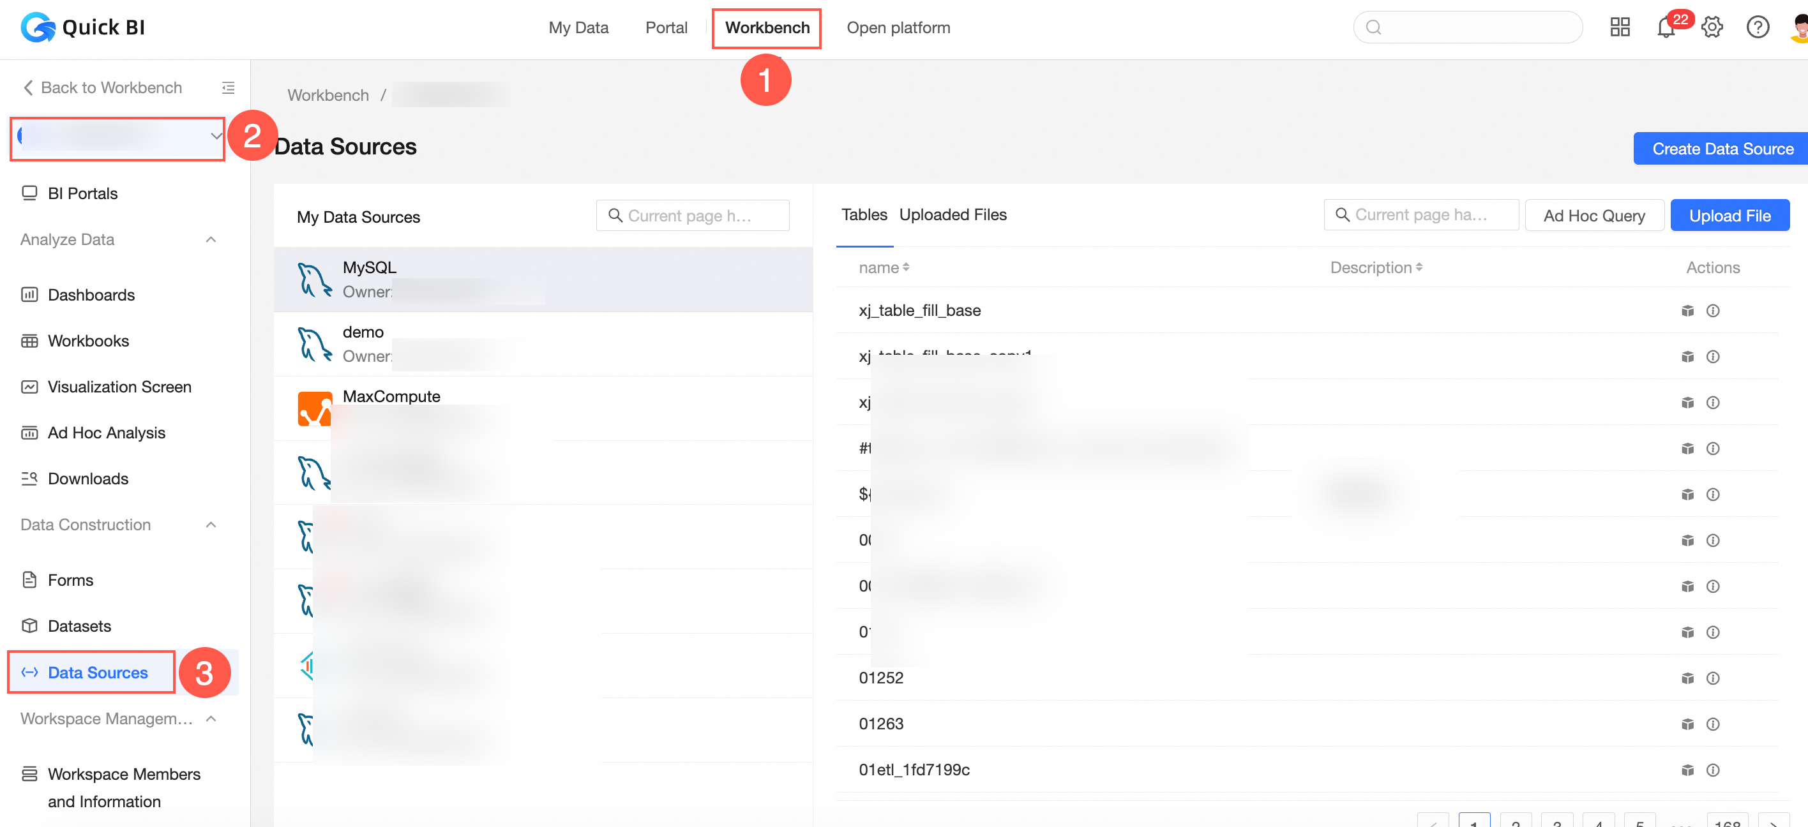The image size is (1808, 827).
Task: Select the MySQL data source
Action: pyautogui.click(x=543, y=279)
